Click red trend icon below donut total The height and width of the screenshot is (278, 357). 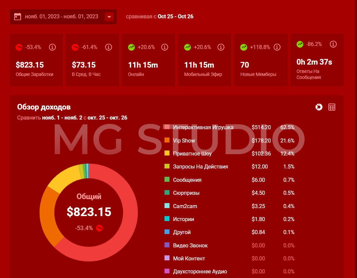tap(99, 228)
